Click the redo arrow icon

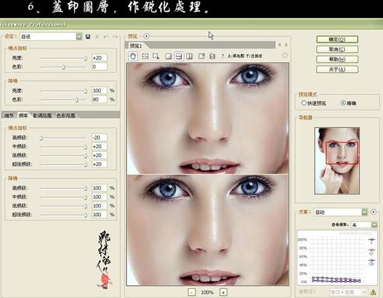tap(115, 36)
